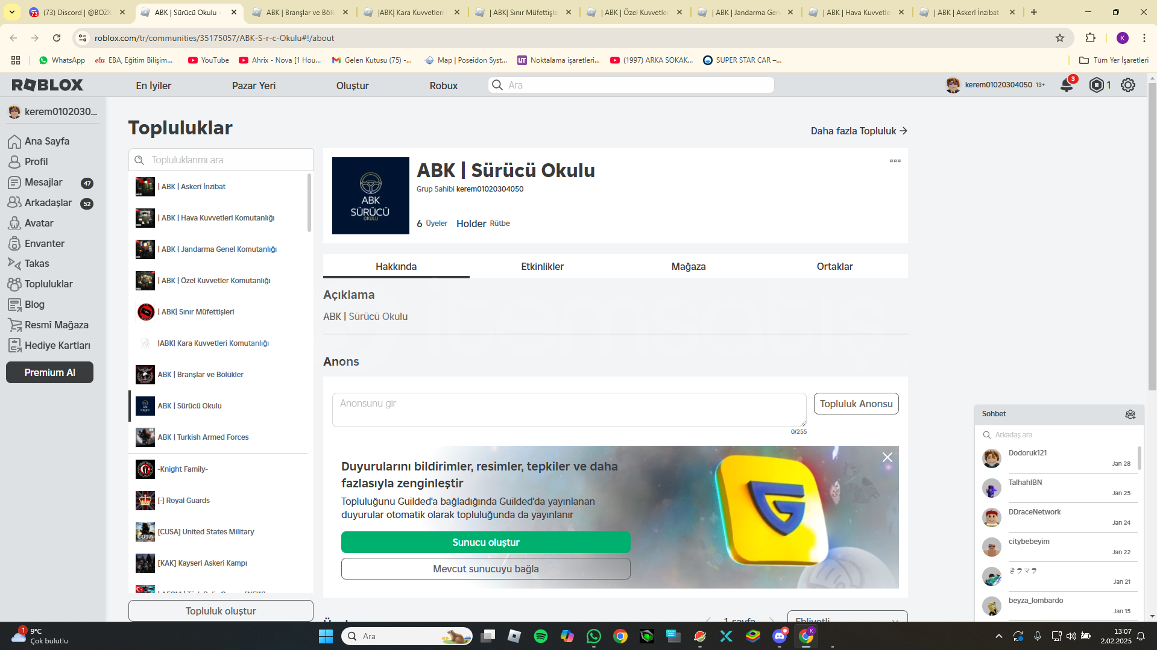Viewport: 1157px width, 650px height.
Task: Select [CUSA] United States Military community
Action: (x=218, y=532)
